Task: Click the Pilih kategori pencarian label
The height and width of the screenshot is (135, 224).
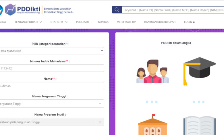Action: [50, 44]
